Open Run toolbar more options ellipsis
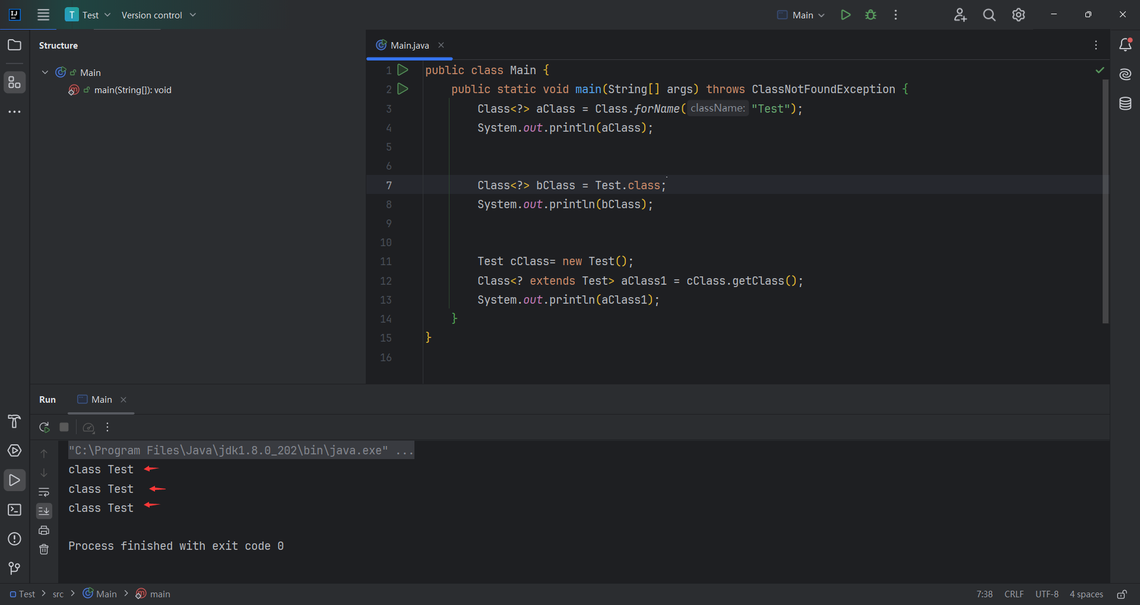1140x605 pixels. point(107,427)
